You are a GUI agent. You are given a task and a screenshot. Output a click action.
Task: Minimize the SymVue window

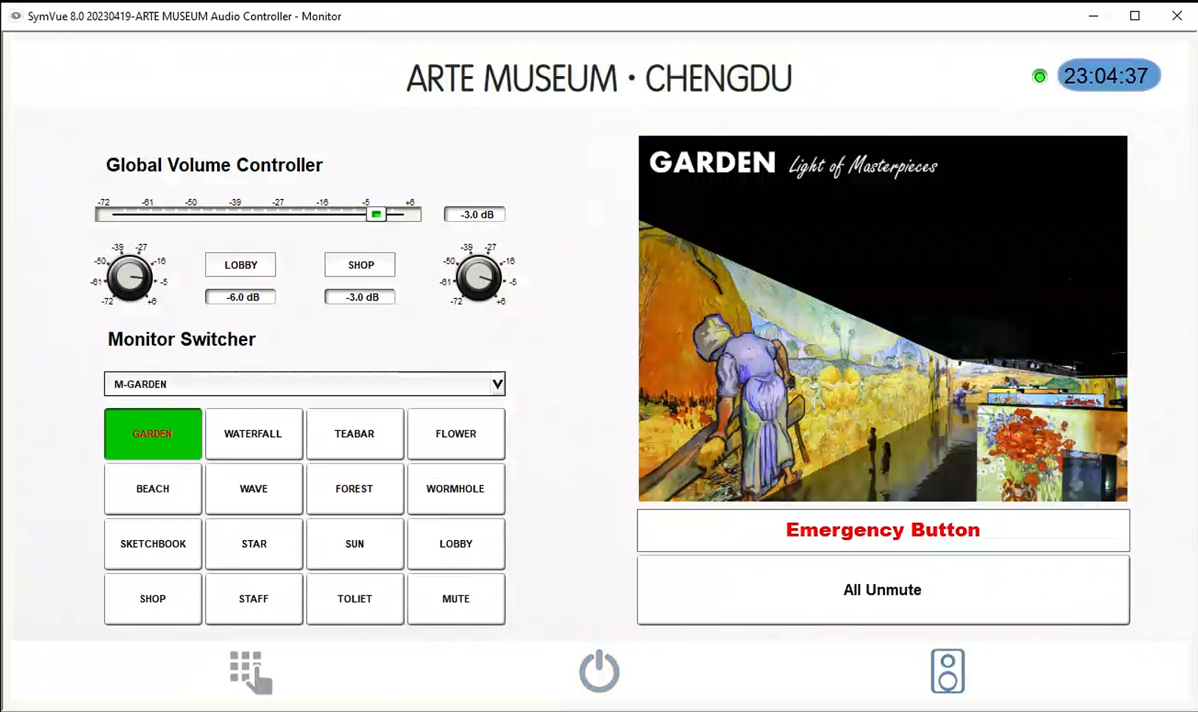1093,16
